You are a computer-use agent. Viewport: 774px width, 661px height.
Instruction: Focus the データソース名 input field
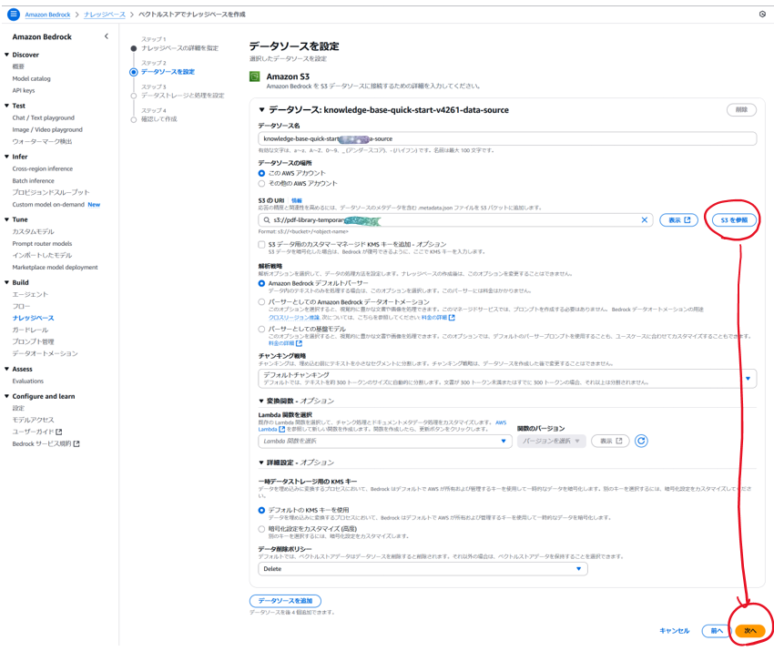click(507, 138)
